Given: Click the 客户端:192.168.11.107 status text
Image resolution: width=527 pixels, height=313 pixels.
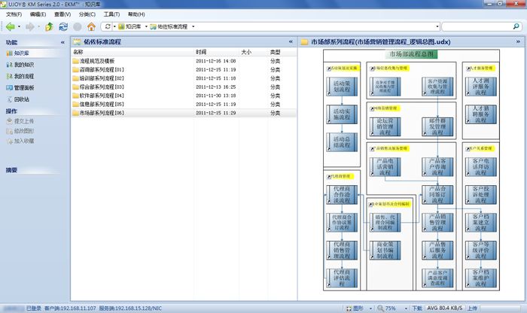Looking at the screenshot, I should [70, 308].
